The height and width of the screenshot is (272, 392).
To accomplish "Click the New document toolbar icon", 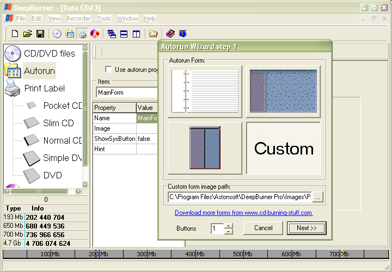I will [15, 34].
